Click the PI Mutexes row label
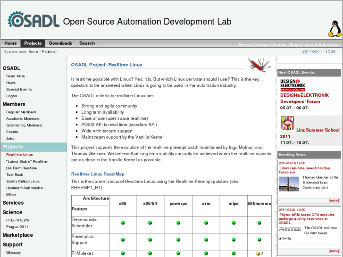Image resolution: width=343 pixels, height=257 pixels. (83, 253)
